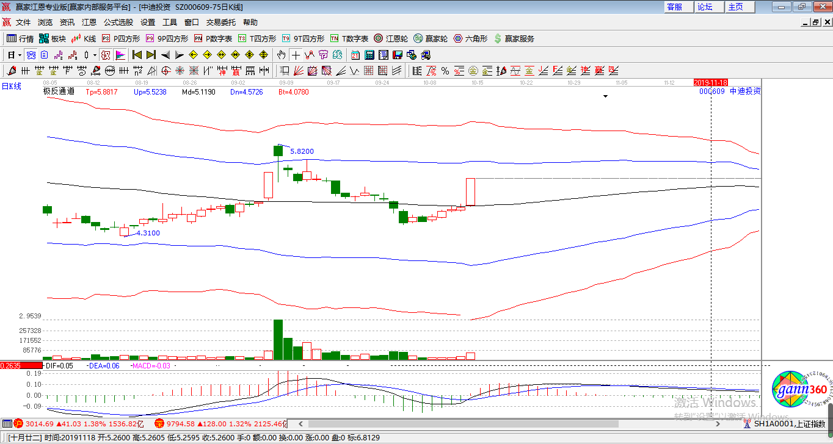Select the red 神 lines tool
Viewport: 833px width, 444px height.
pyautogui.click(x=584, y=71)
